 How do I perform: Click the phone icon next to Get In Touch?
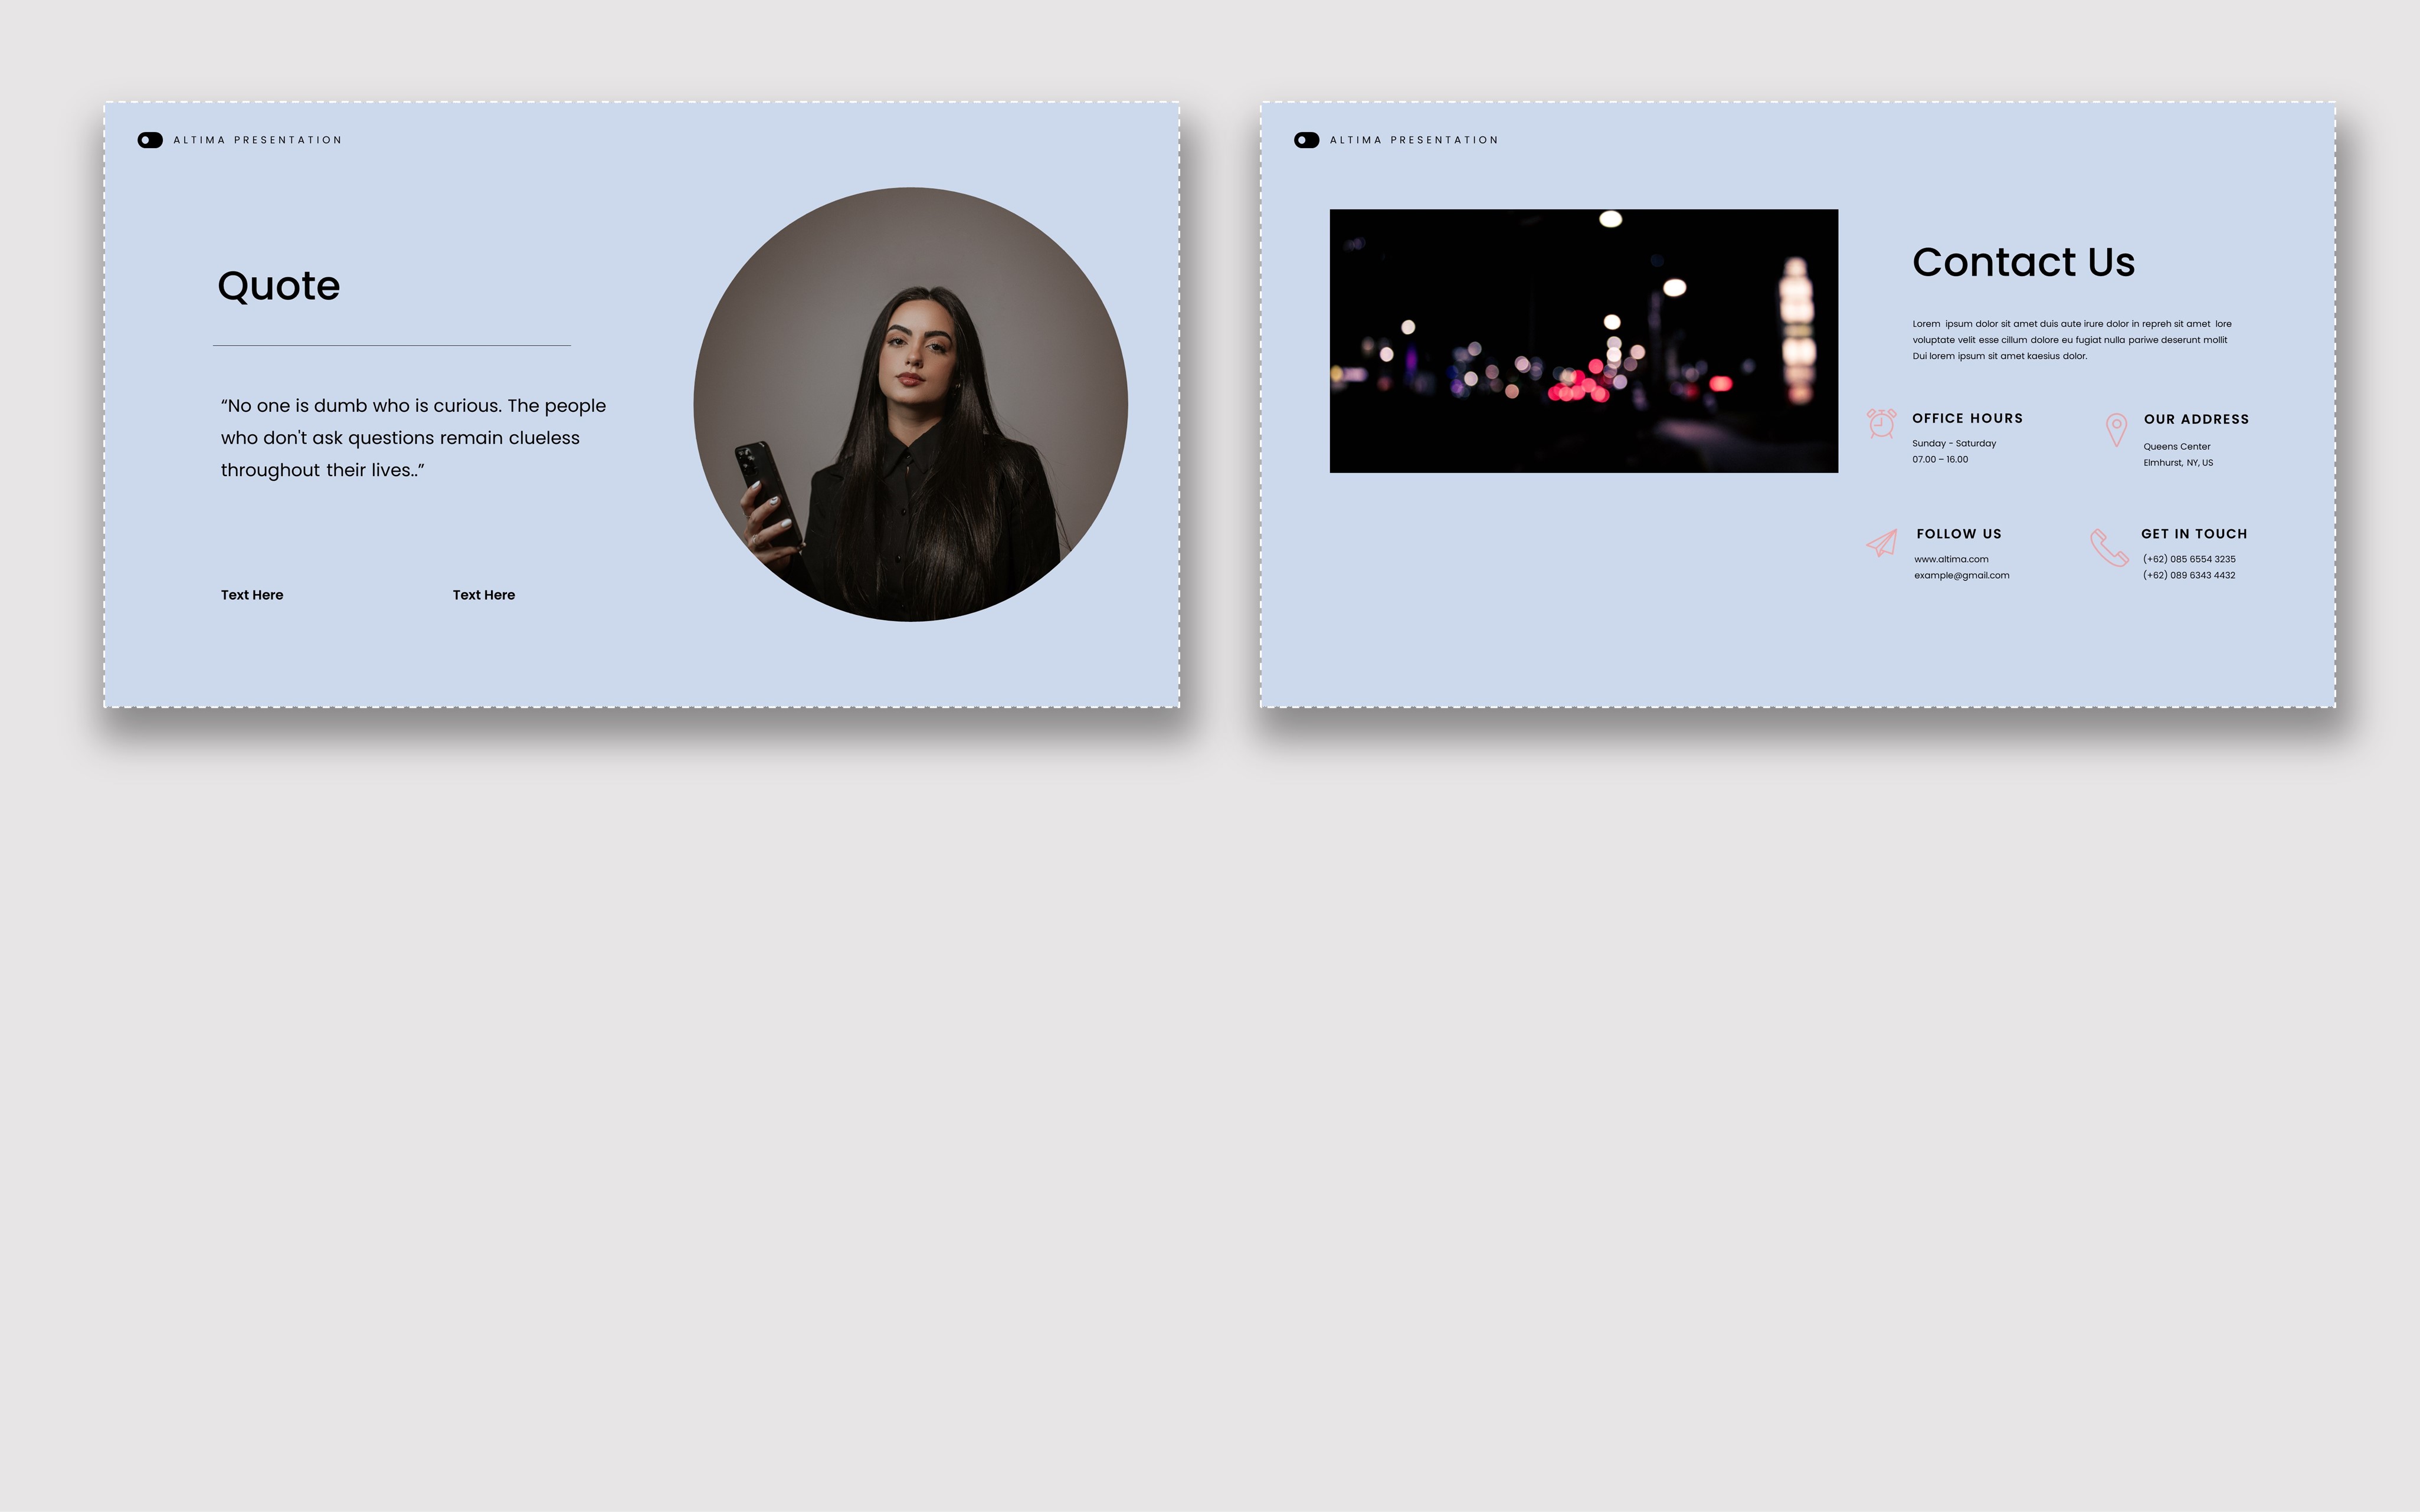pos(2110,548)
